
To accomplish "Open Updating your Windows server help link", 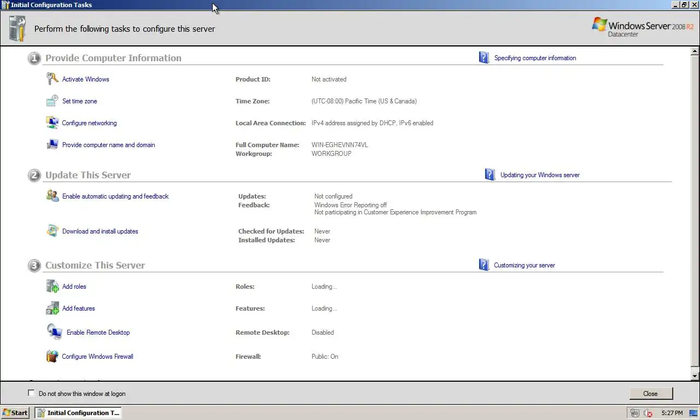I will 540,175.
